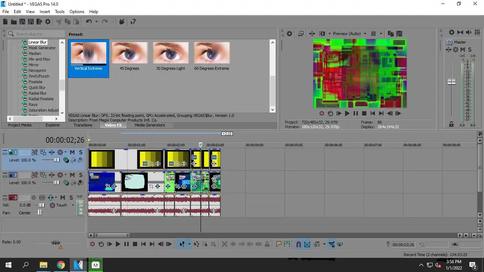Solo video track 1
484x272 pixels.
pos(81,152)
